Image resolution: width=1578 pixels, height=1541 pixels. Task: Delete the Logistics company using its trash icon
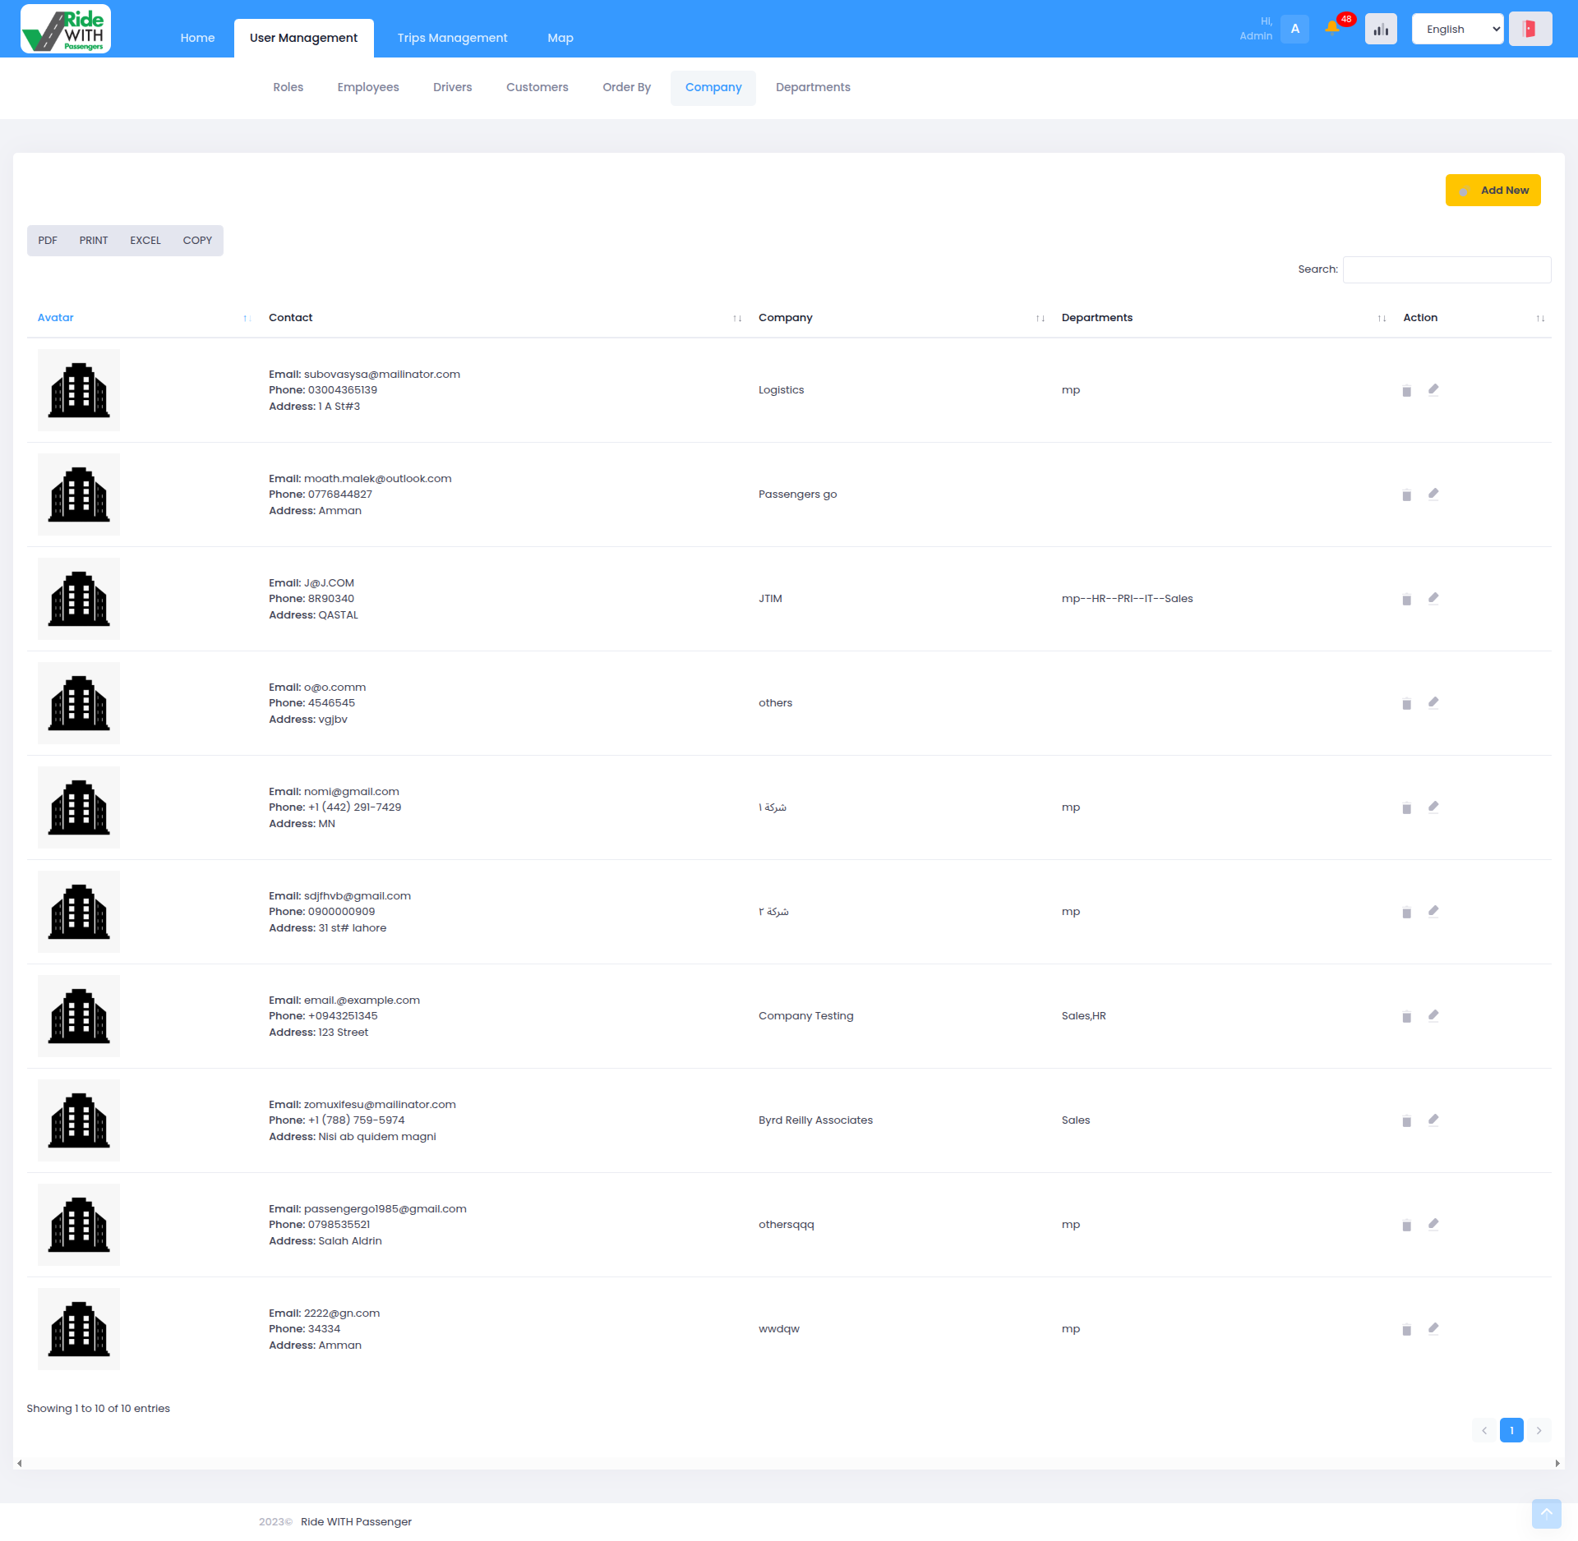click(1406, 390)
